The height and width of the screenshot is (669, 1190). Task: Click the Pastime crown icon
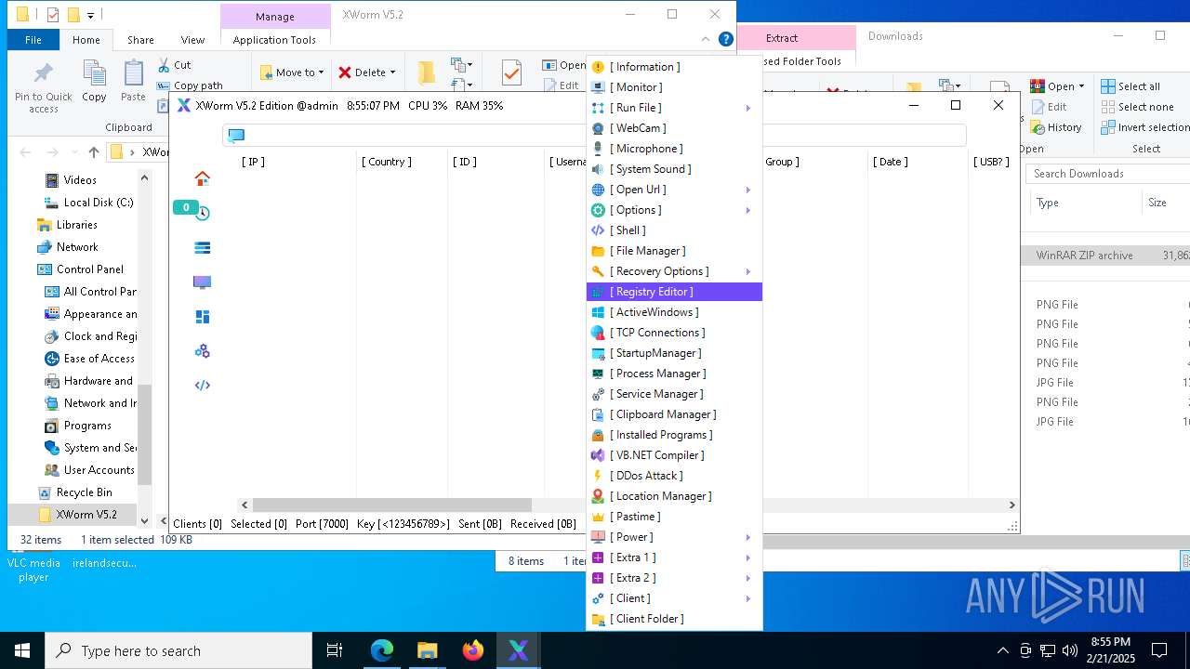pyautogui.click(x=598, y=517)
